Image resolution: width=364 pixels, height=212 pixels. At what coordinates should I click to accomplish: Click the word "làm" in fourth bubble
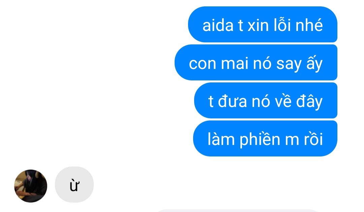click(x=221, y=139)
